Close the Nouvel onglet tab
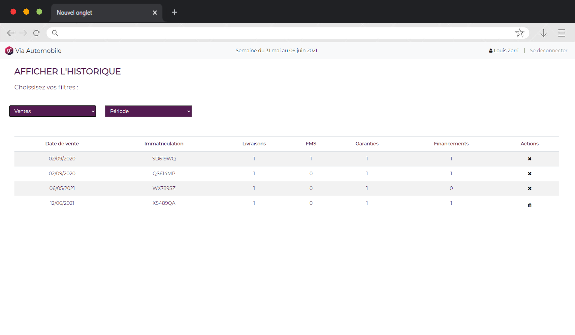 pyautogui.click(x=155, y=13)
